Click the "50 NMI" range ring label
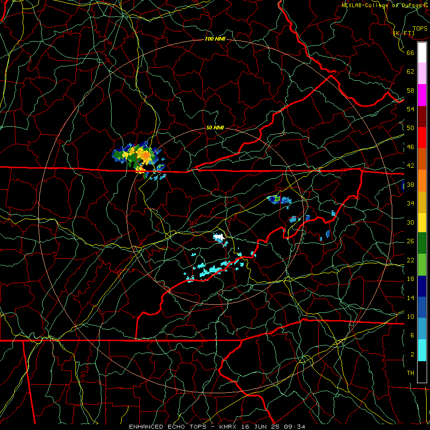This screenshot has height=430, width=430. point(215,128)
